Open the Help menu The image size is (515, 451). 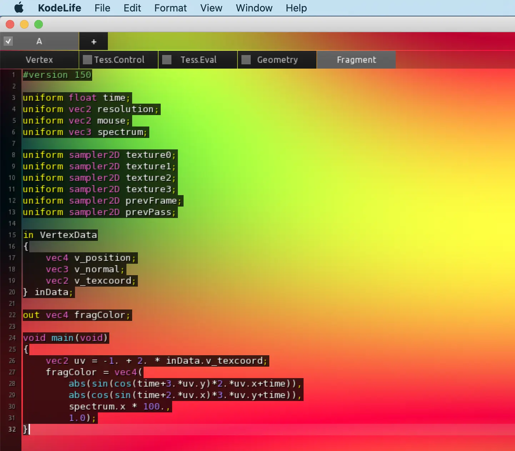296,8
